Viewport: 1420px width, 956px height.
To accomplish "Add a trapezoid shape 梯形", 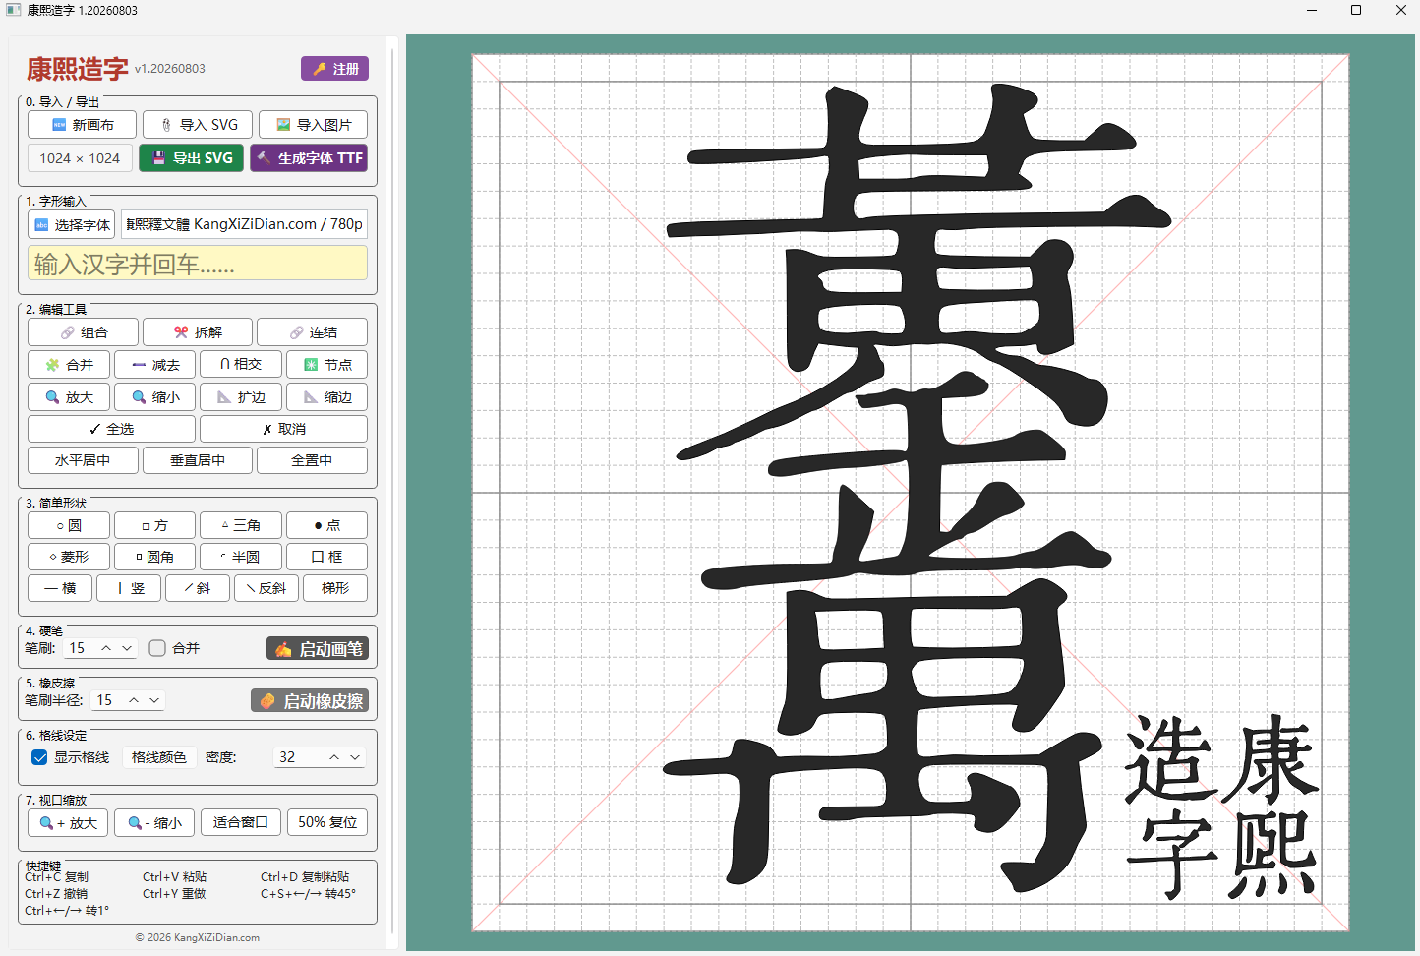I will point(335,588).
